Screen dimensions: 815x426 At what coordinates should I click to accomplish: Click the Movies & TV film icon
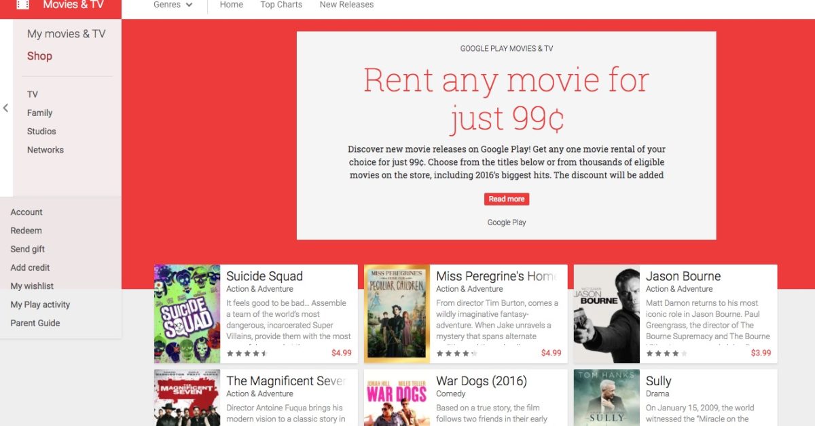(23, 5)
